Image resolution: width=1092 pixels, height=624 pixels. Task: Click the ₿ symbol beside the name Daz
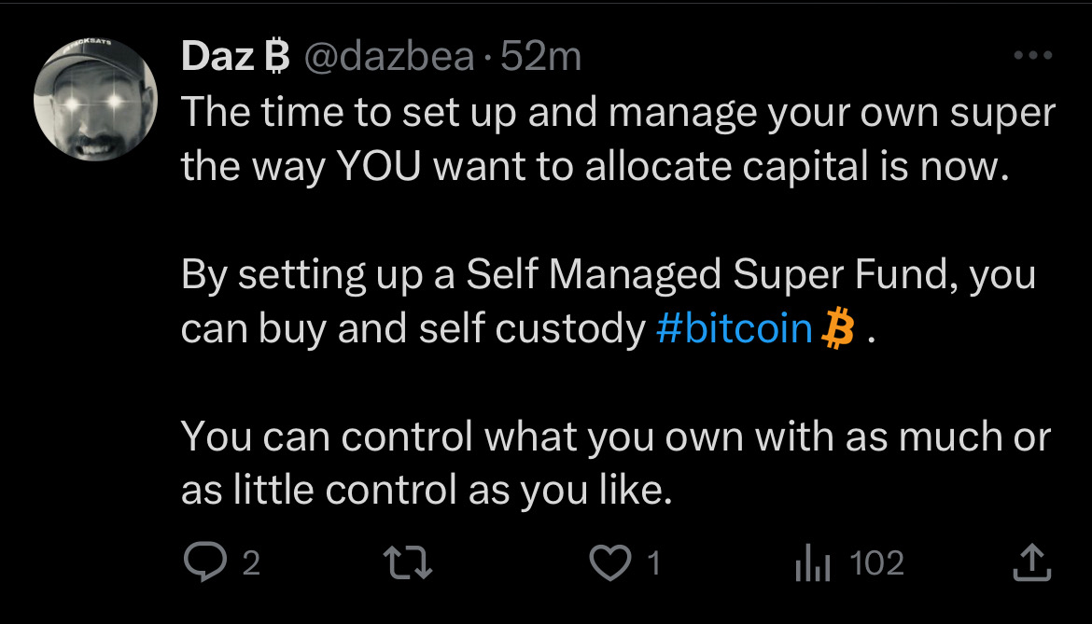[275, 58]
